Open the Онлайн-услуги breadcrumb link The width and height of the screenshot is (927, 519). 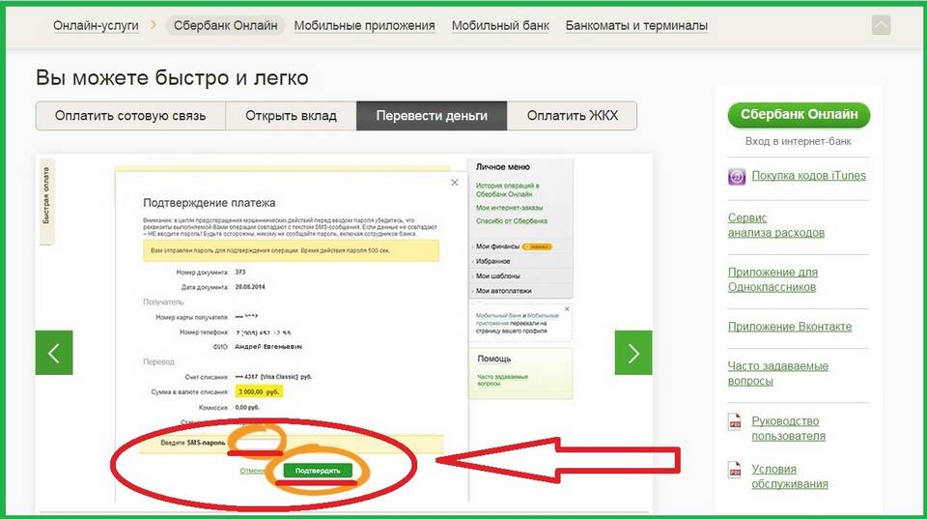96,25
